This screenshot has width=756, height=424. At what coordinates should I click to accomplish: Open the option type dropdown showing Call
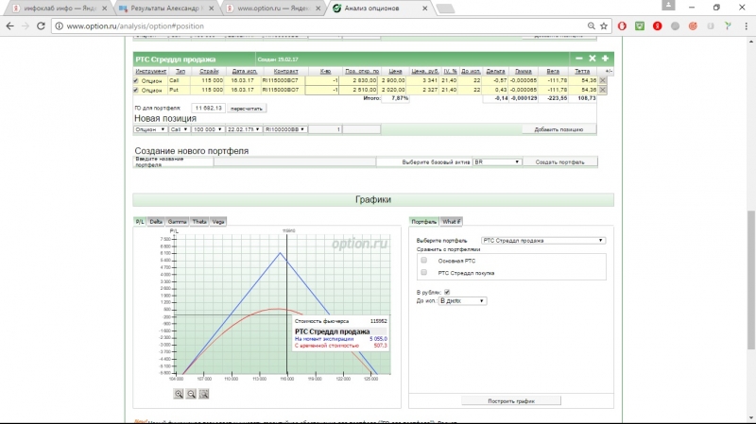click(179, 129)
